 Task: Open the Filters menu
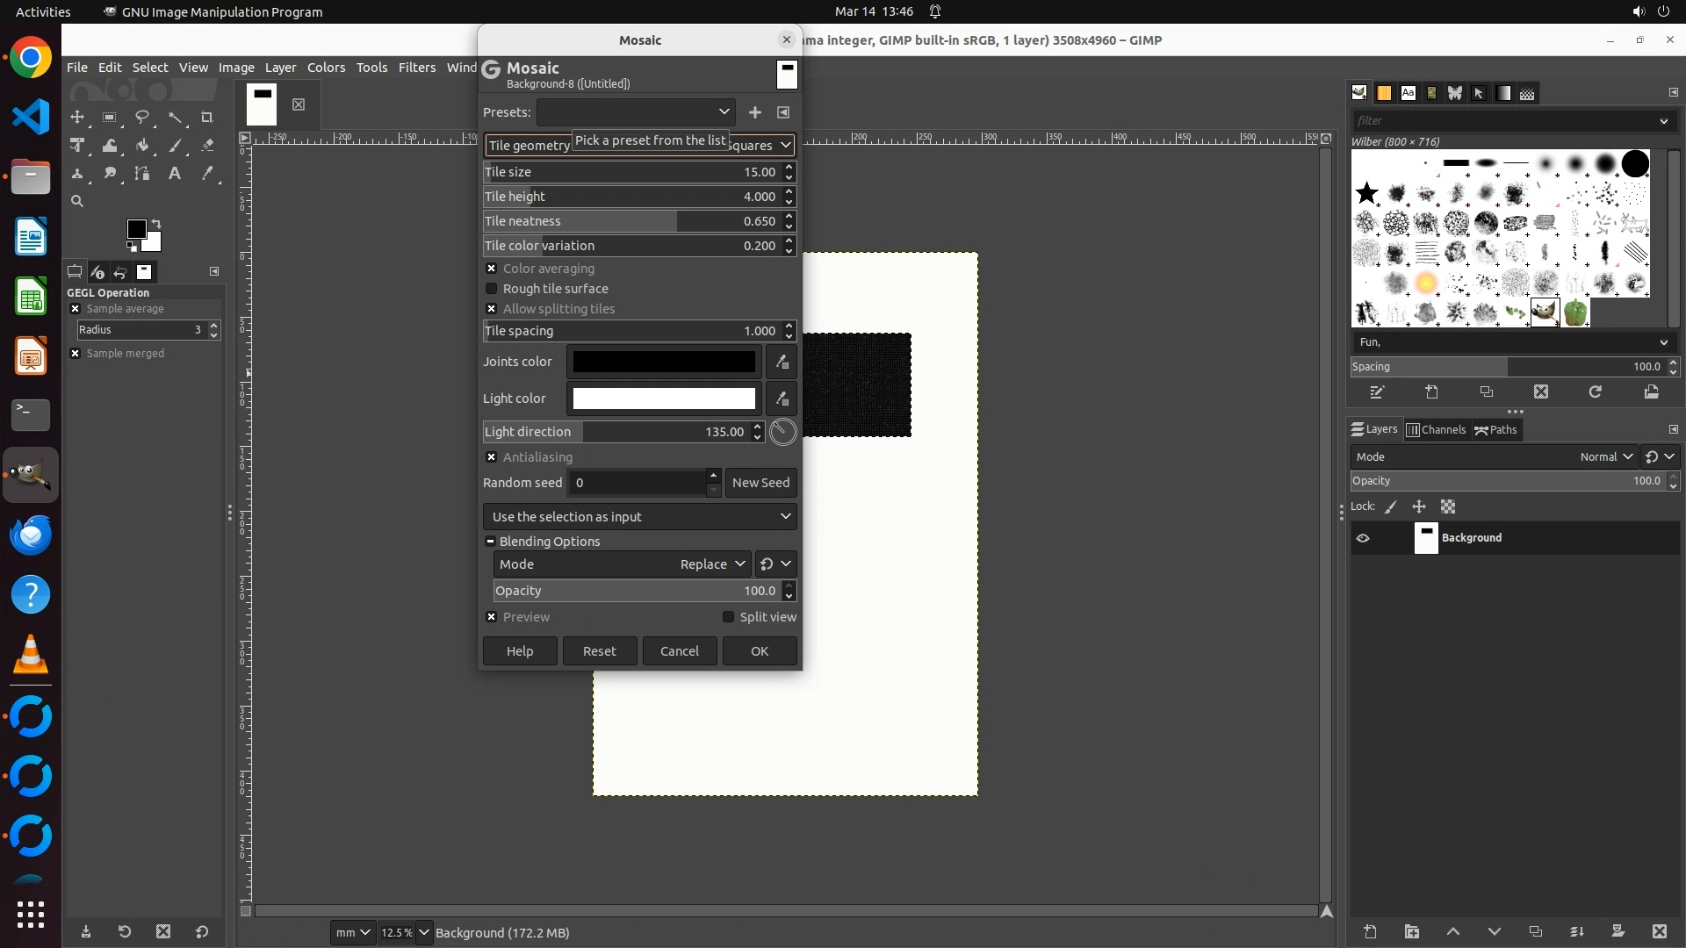coord(416,68)
